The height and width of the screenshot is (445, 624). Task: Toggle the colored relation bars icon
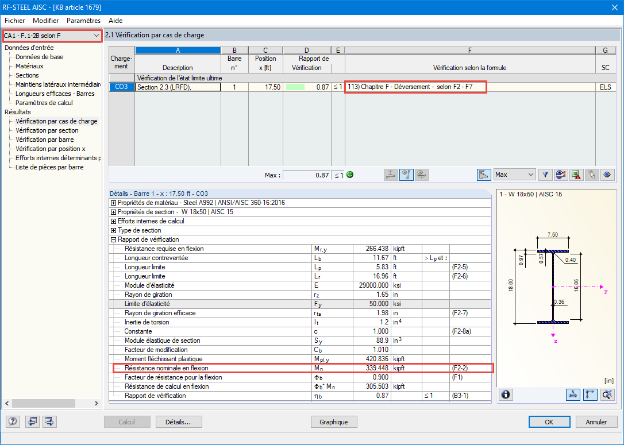pyautogui.click(x=484, y=175)
